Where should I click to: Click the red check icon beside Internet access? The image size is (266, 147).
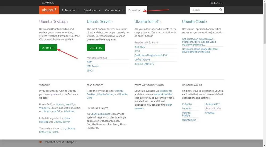click(x=40, y=142)
